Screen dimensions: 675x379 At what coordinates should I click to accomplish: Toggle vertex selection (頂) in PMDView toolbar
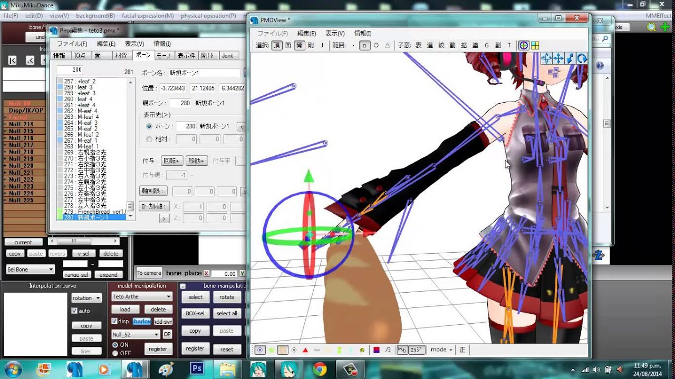tap(277, 45)
